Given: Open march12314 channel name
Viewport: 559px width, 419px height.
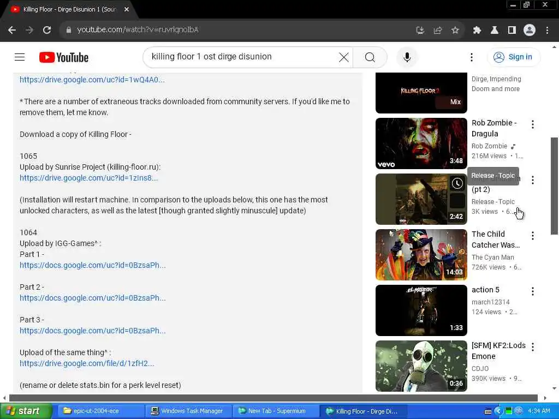Looking at the screenshot, I should [x=491, y=302].
